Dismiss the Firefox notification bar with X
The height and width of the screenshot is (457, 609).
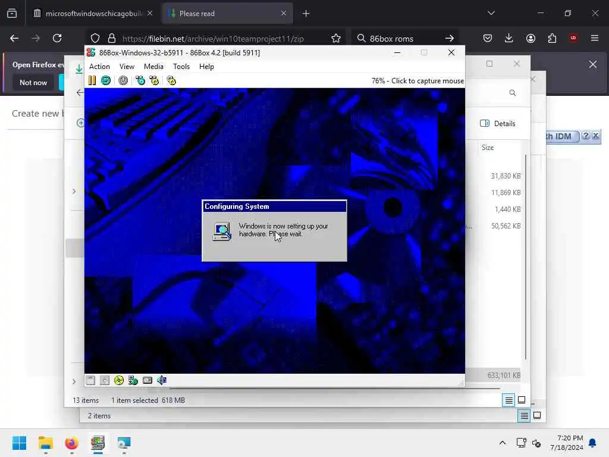593,64
